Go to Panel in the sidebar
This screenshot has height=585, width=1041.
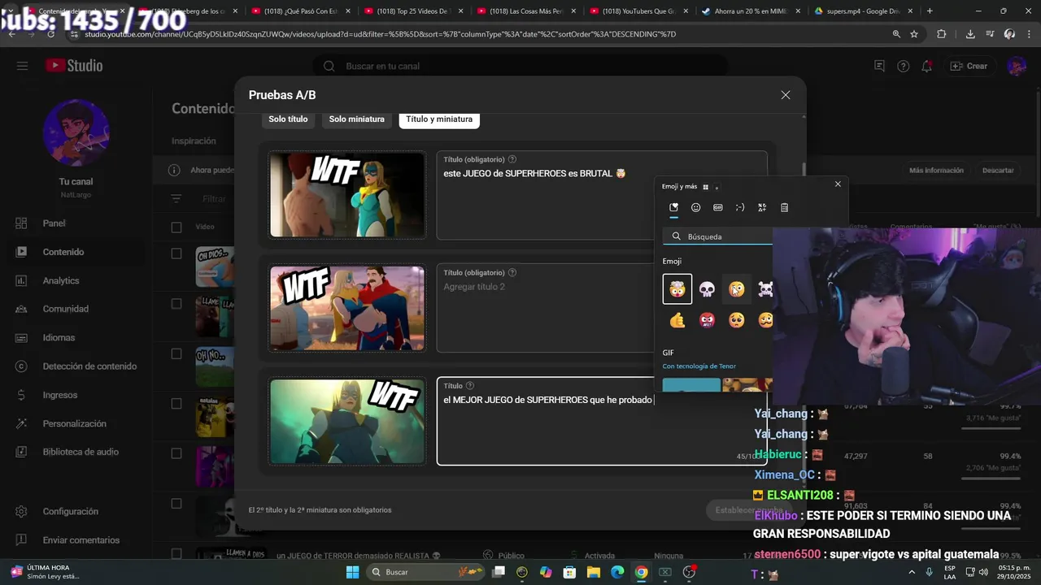[x=76, y=223]
